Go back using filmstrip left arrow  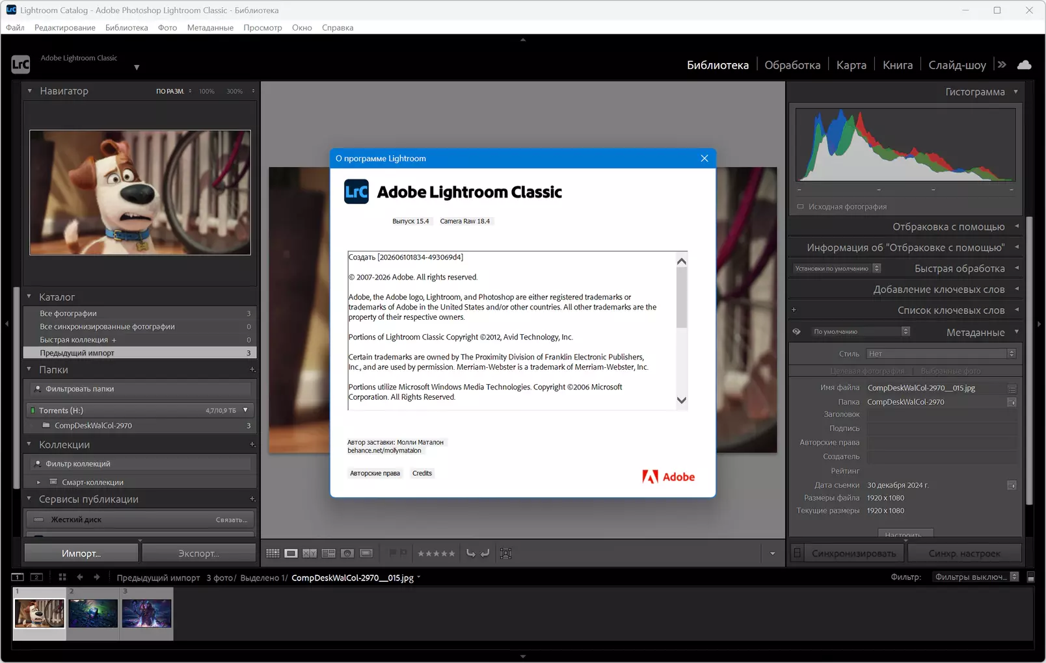[x=80, y=577]
